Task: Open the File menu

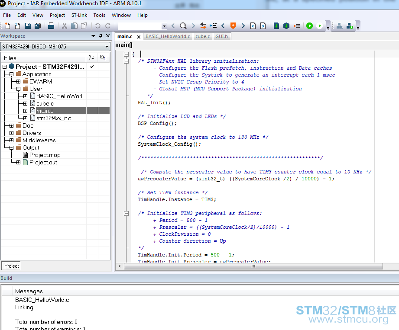Action: pyautogui.click(x=7, y=15)
